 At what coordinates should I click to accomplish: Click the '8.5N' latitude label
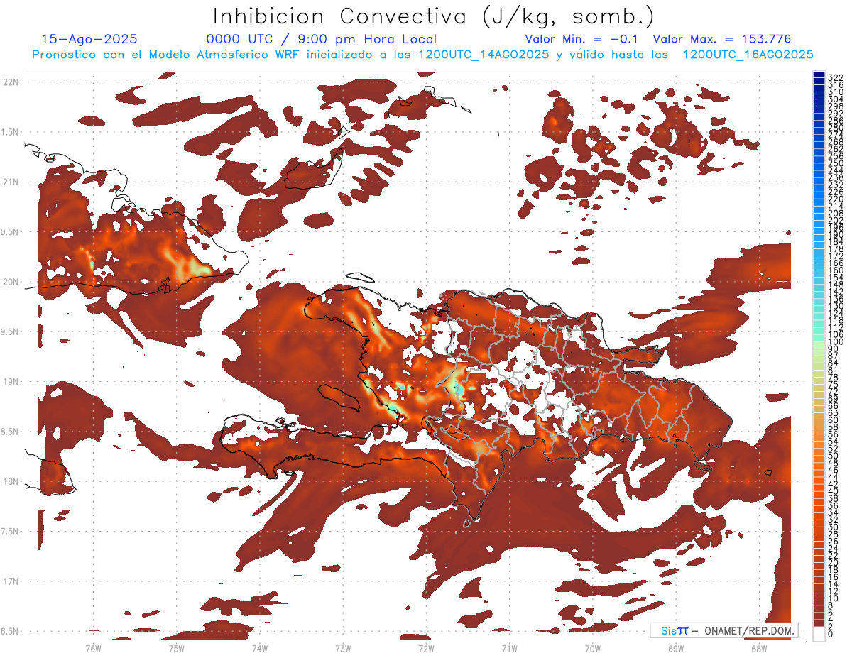point(10,432)
